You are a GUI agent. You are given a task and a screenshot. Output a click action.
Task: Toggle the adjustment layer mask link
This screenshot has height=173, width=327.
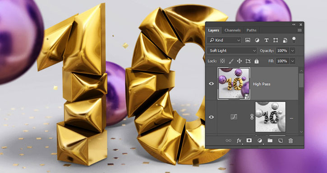(x=252, y=117)
